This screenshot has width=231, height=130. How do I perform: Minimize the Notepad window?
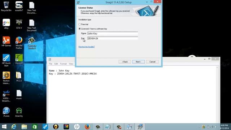pos(205,59)
